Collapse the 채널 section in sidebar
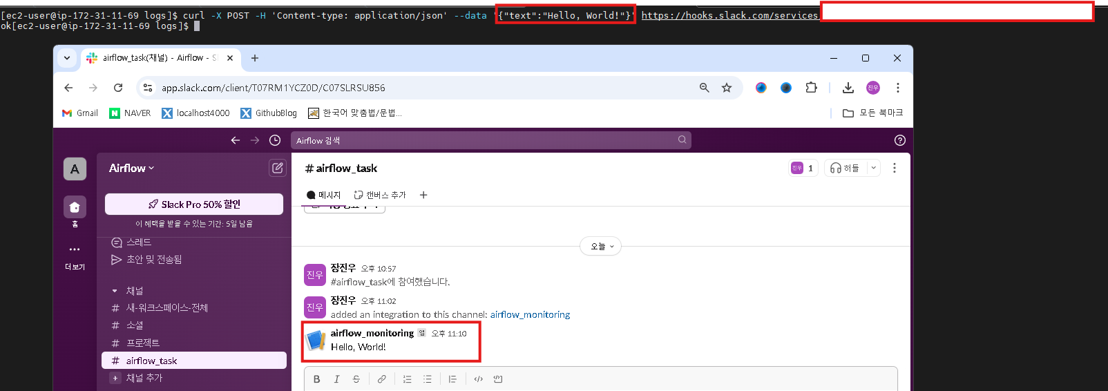 pos(115,291)
